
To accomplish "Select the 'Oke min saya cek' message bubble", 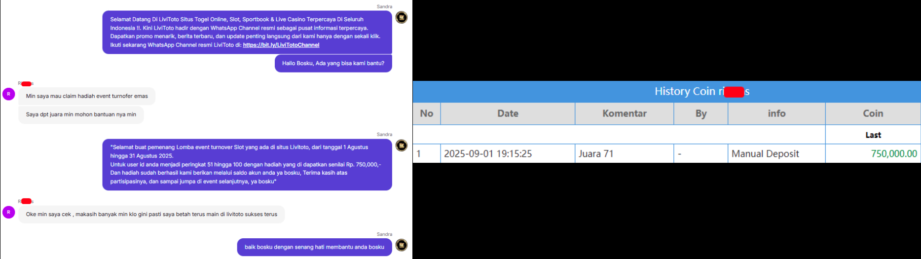I will point(151,214).
